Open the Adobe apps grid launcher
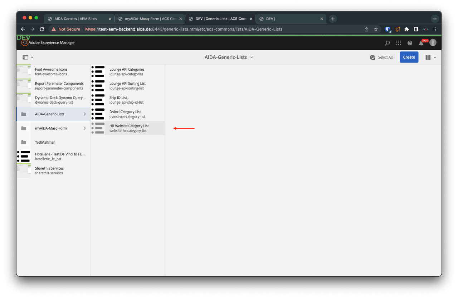Viewport: 458px width, 298px height. coord(398,43)
